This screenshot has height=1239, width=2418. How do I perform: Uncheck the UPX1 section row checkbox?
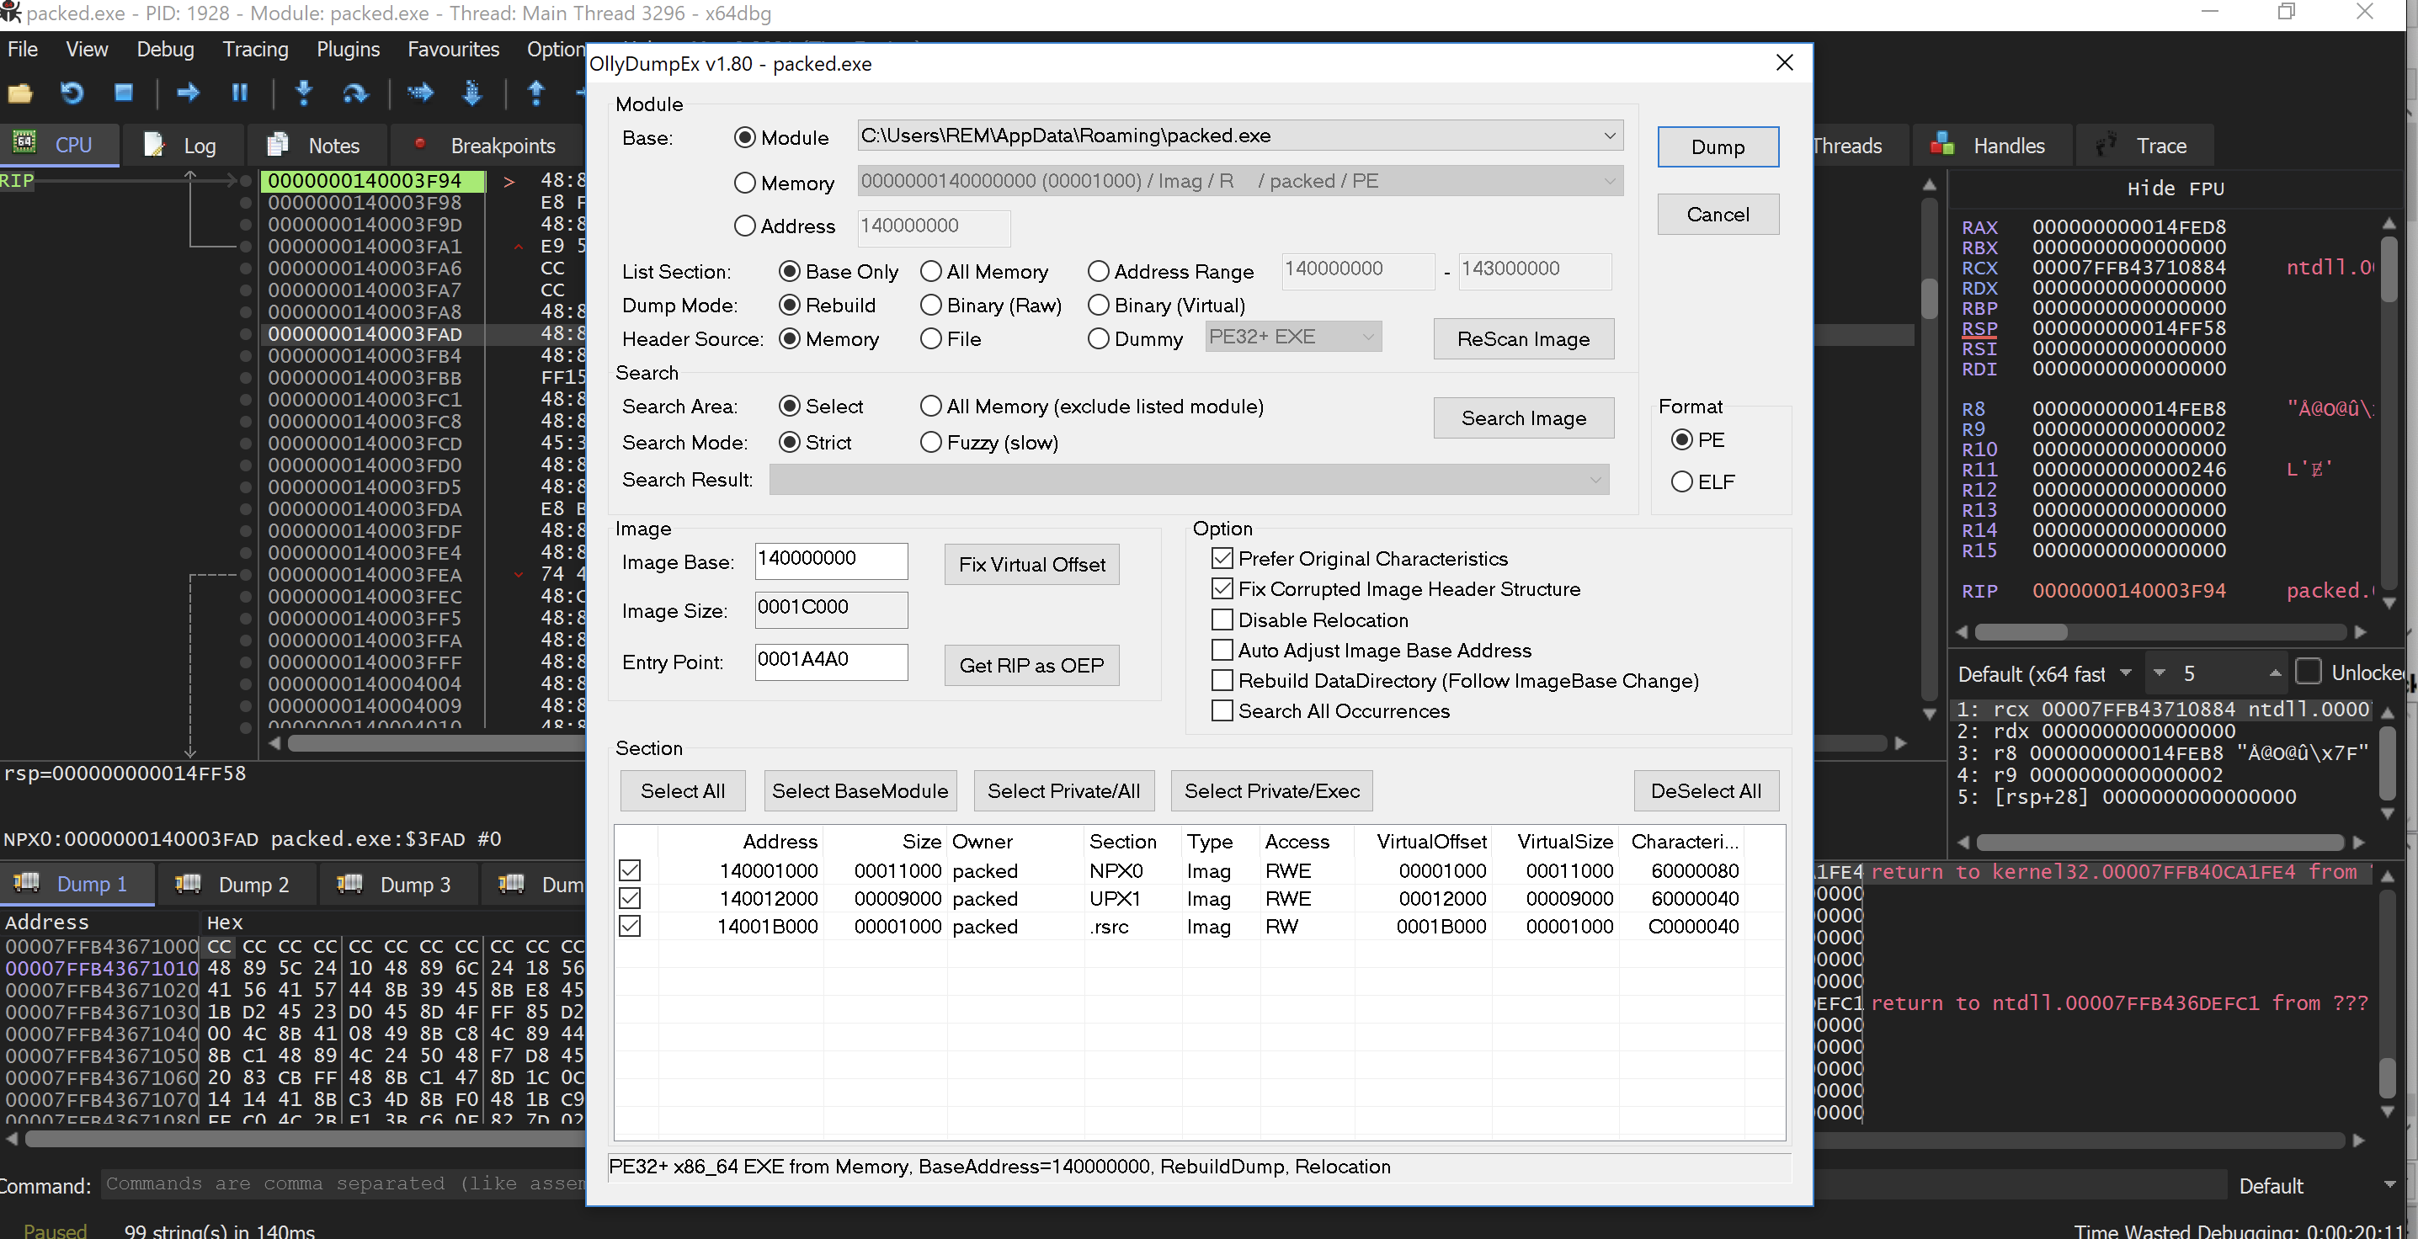click(630, 898)
